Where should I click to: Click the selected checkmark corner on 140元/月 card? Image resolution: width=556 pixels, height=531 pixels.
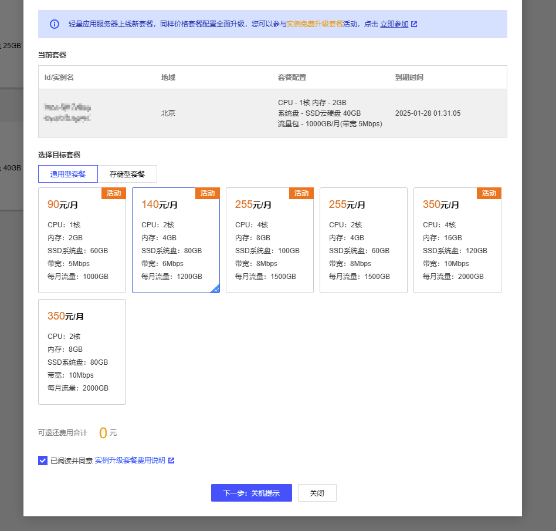click(215, 288)
